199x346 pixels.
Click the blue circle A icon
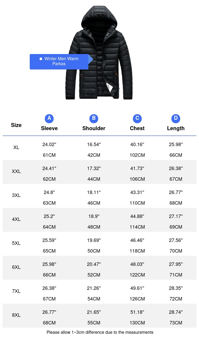[49, 118]
